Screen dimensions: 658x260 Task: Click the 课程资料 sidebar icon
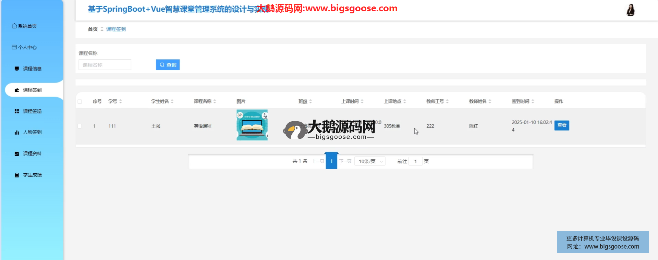17,153
